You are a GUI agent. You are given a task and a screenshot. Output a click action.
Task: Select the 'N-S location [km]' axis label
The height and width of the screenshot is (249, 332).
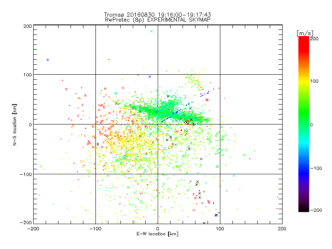(x=15, y=125)
